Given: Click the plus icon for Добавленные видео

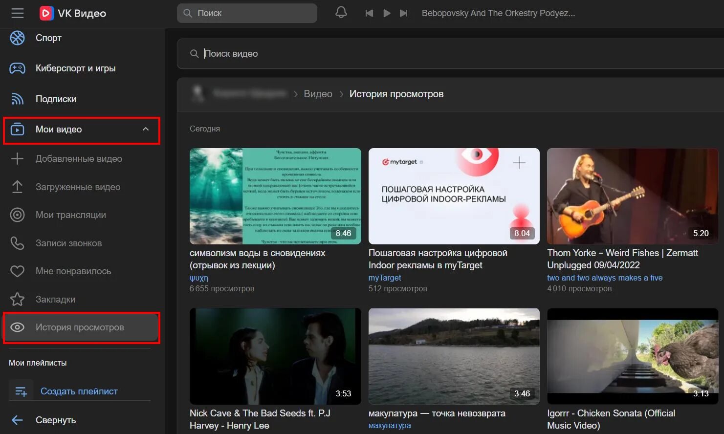Looking at the screenshot, I should tap(18, 159).
